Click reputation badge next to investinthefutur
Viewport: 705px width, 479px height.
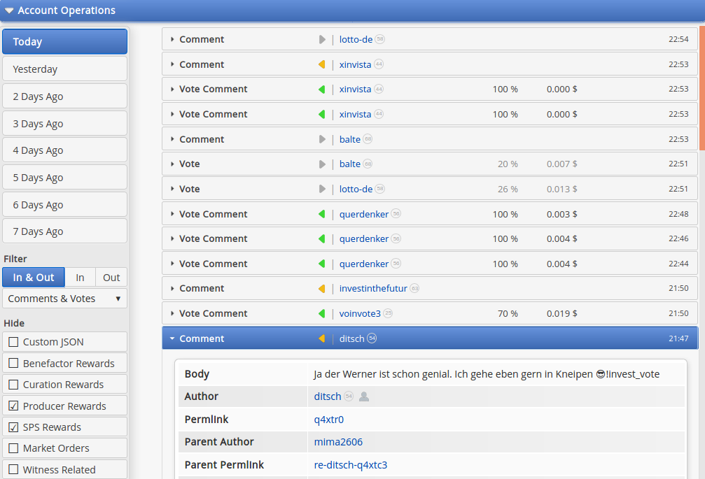414,288
